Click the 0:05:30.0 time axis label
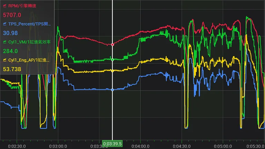265x149 pixels. pyautogui.click(x=256, y=146)
